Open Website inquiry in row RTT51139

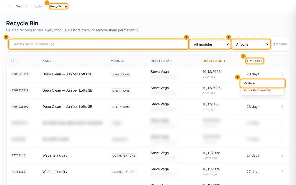[x=55, y=172]
